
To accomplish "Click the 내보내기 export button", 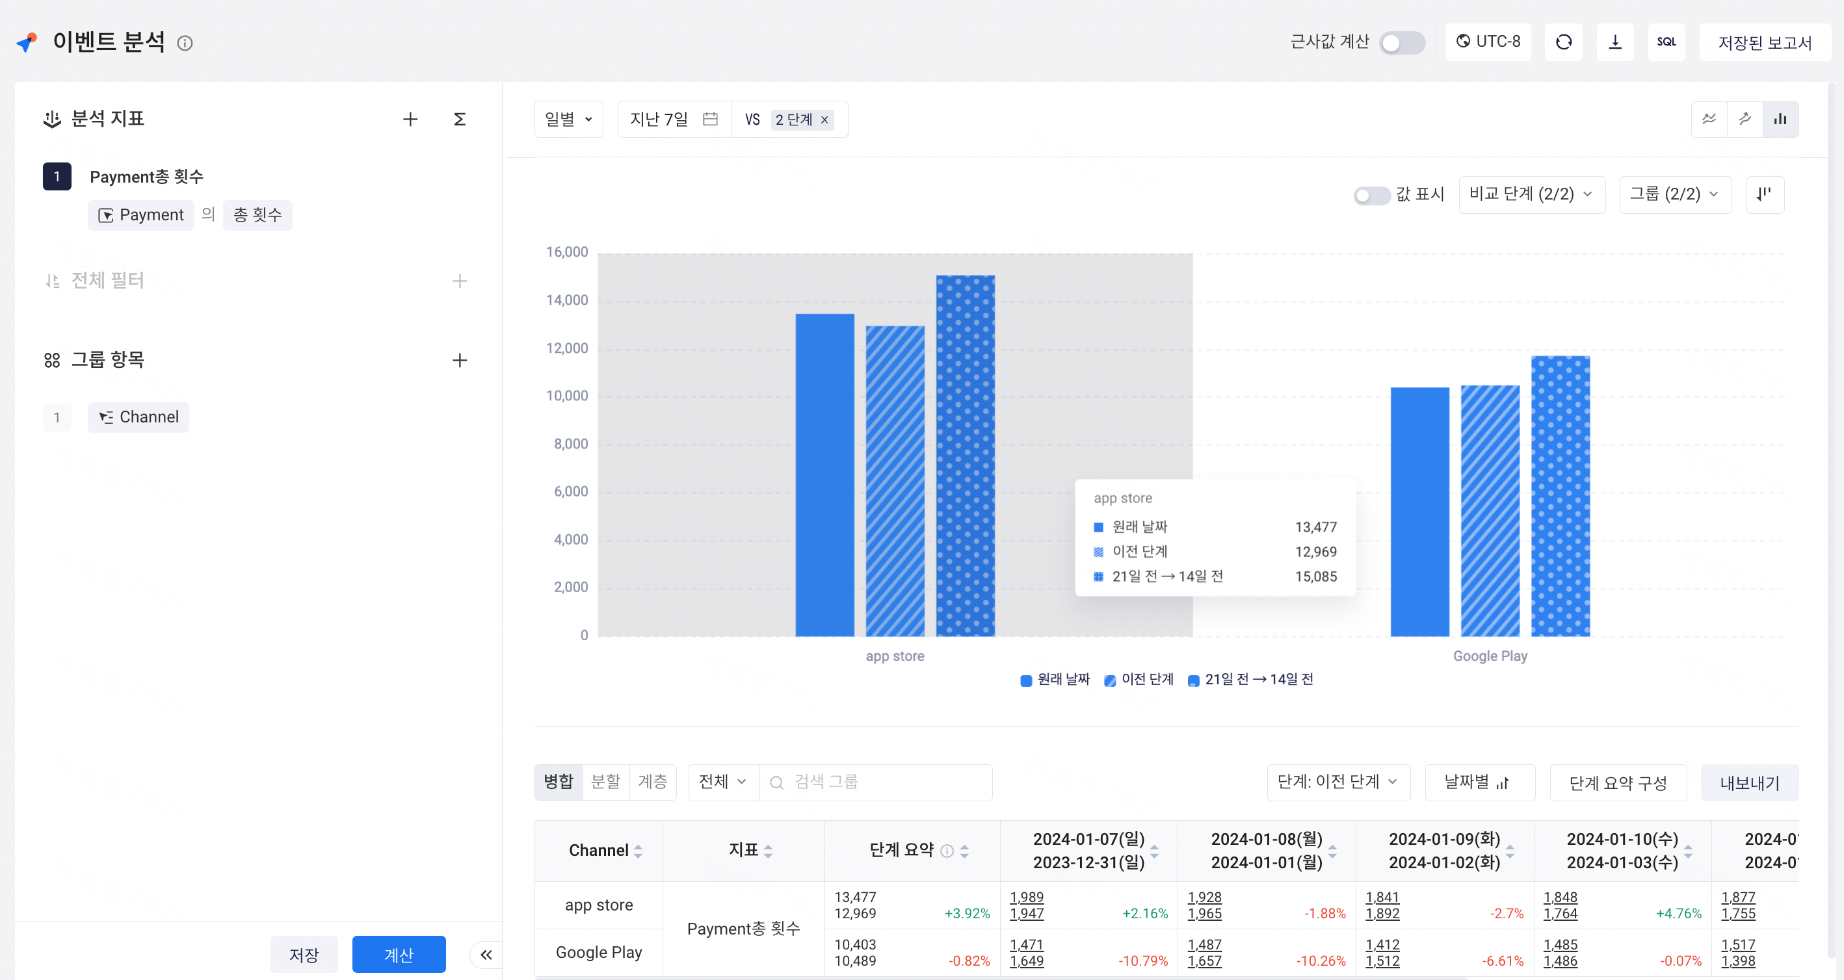I will [1750, 782].
